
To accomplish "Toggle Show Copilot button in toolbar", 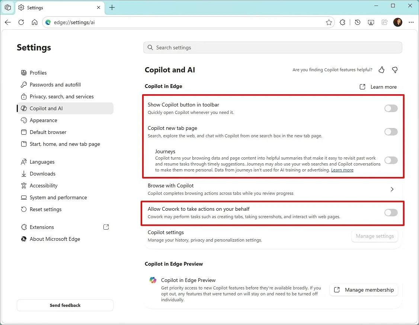I will click(x=391, y=108).
